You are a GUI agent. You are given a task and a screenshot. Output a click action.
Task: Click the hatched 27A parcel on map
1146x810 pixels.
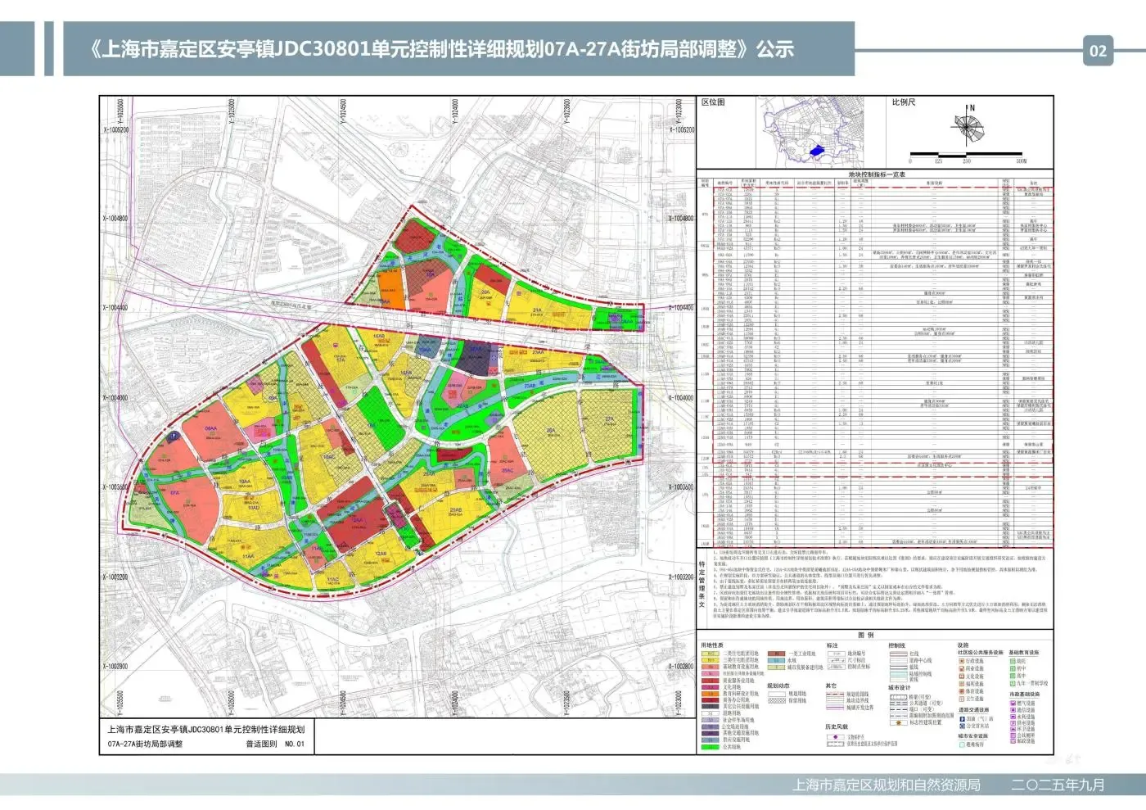coord(607,422)
